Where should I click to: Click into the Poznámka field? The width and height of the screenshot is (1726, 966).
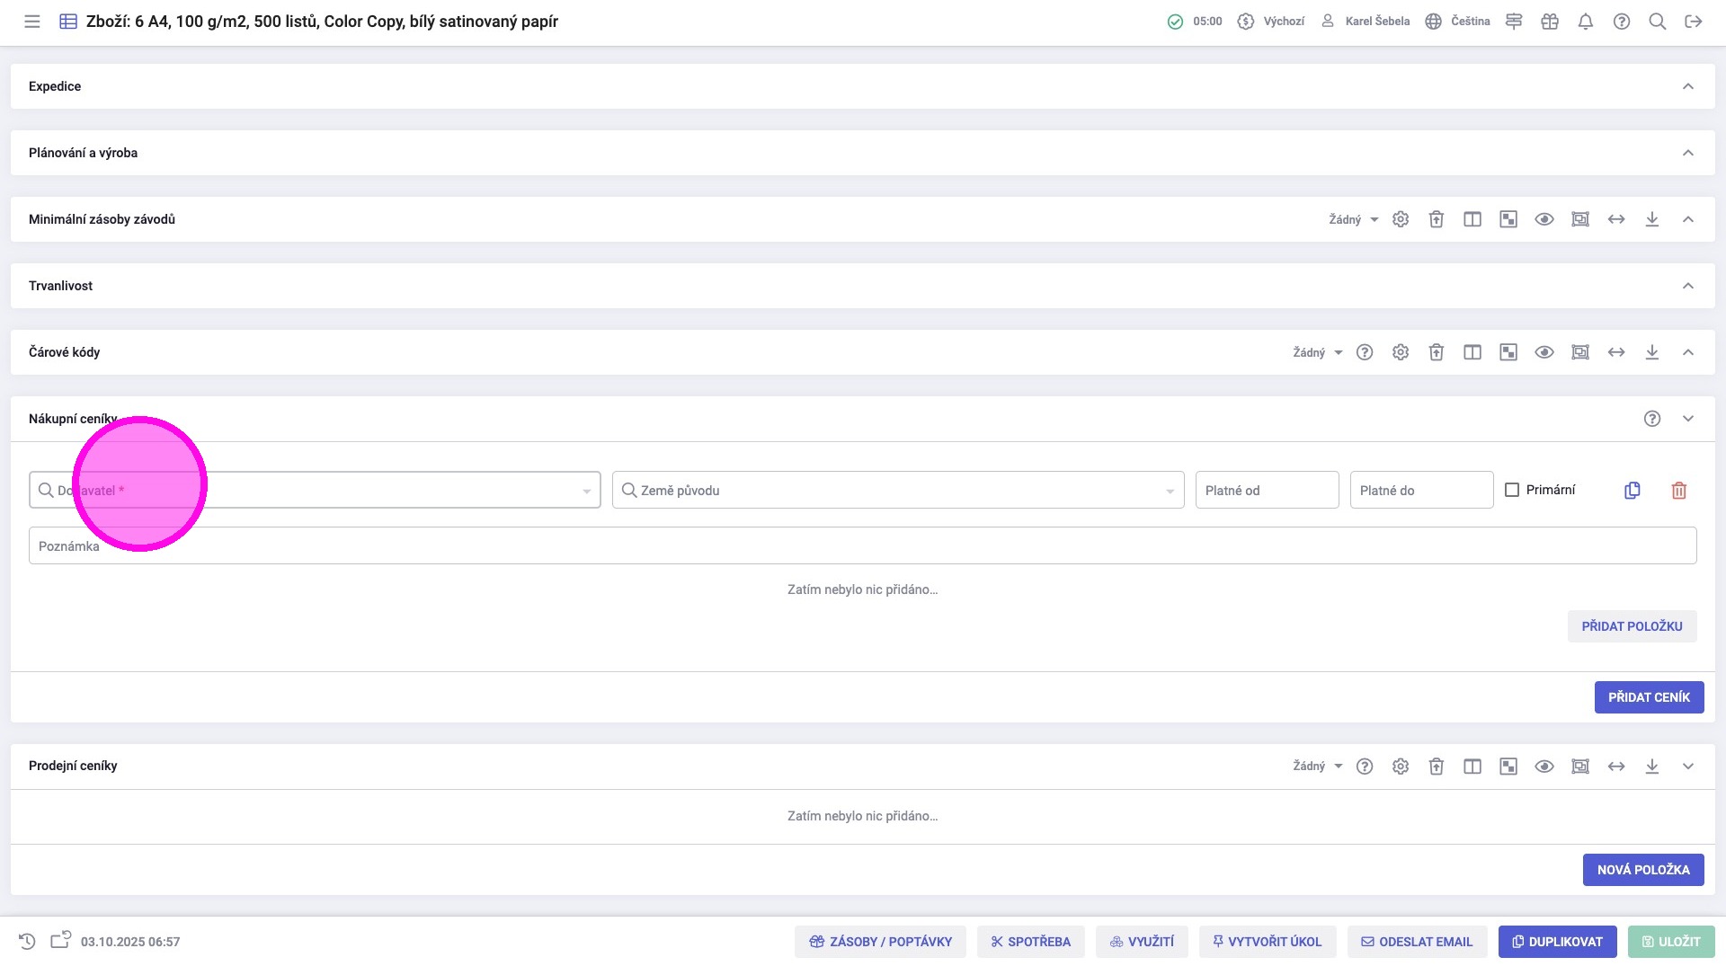(862, 546)
